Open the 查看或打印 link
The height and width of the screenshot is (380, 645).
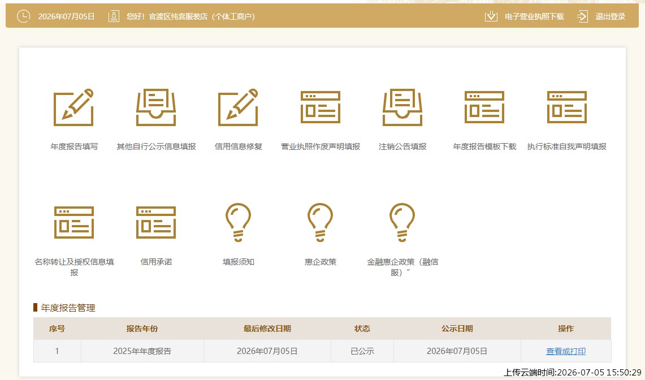pos(566,351)
